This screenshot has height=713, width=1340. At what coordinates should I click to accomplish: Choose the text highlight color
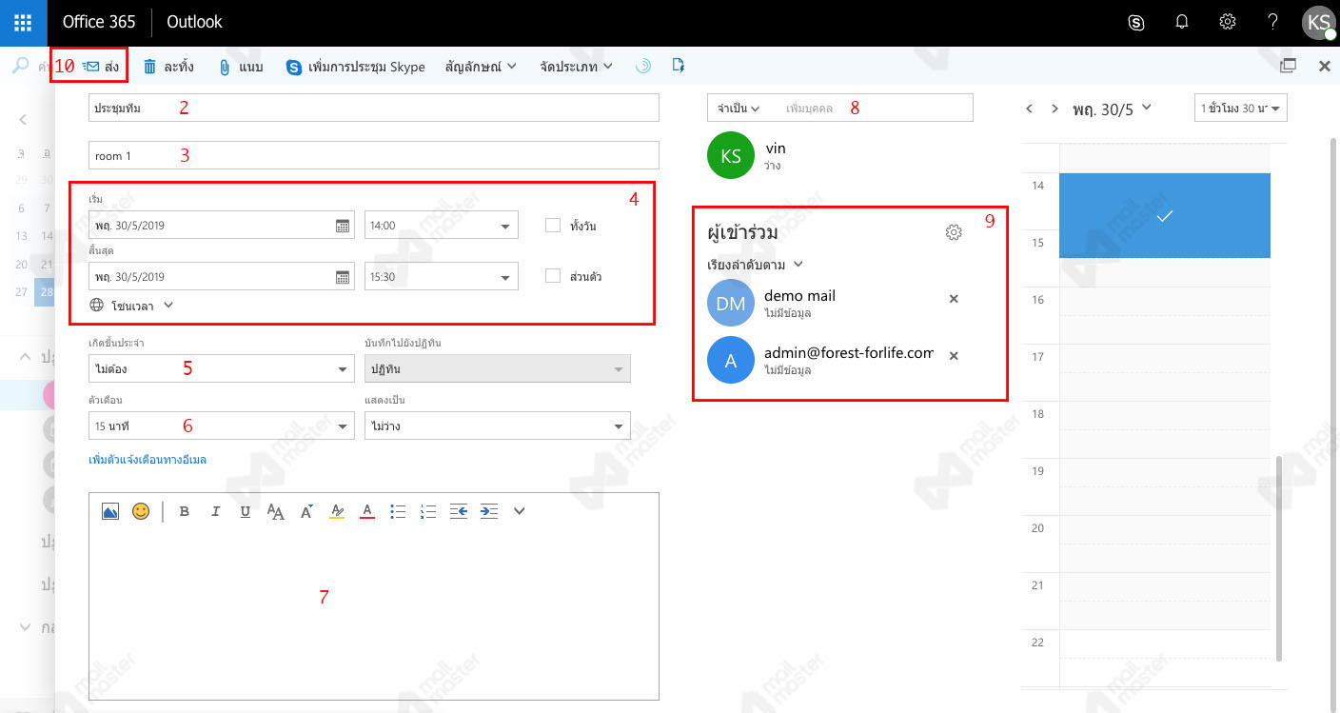[x=337, y=511]
